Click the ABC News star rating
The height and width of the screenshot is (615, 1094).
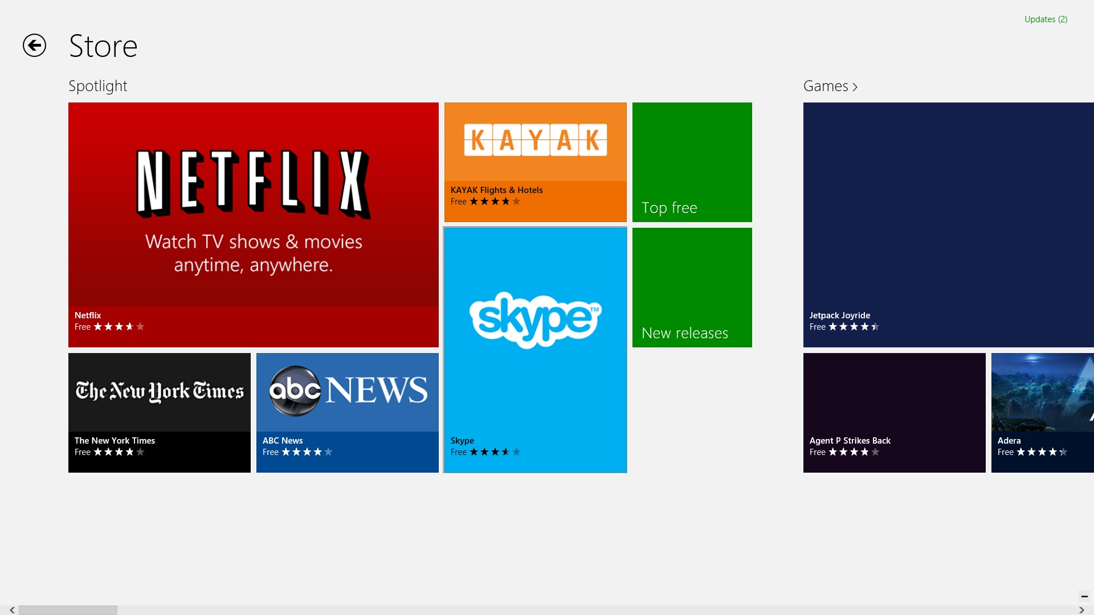[307, 452]
